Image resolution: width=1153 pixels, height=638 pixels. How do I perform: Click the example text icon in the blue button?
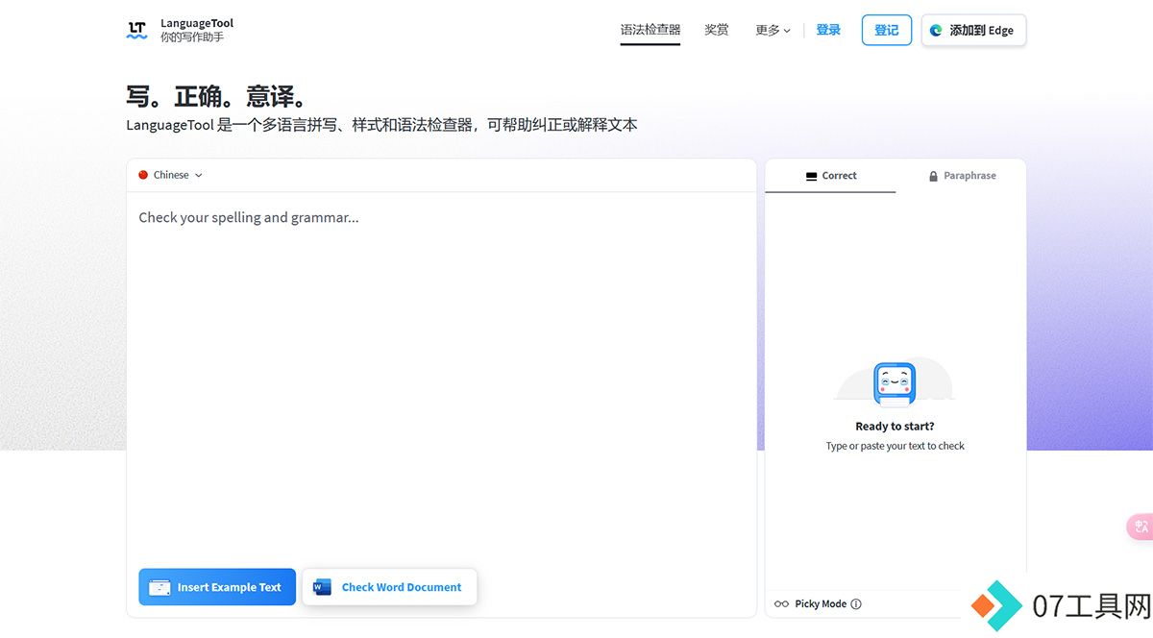pos(159,587)
